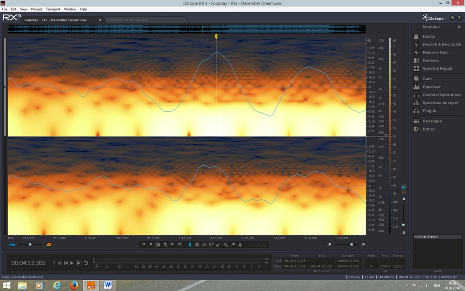Click the horizontal zoom out magnifier
Image resolution: width=465 pixels, height=291 pixels.
[x=329, y=245]
